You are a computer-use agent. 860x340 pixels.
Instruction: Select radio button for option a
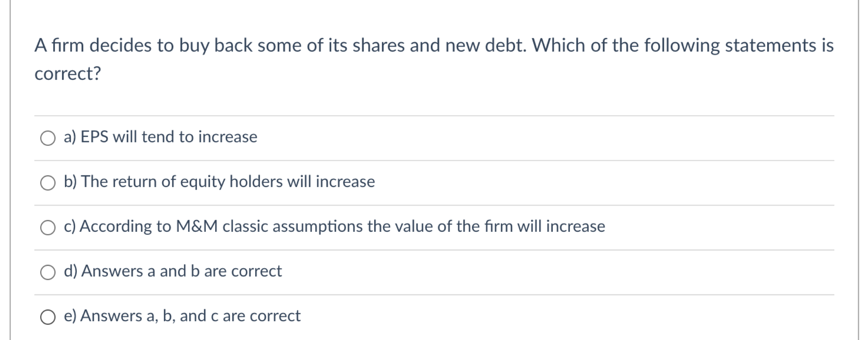[x=48, y=138]
